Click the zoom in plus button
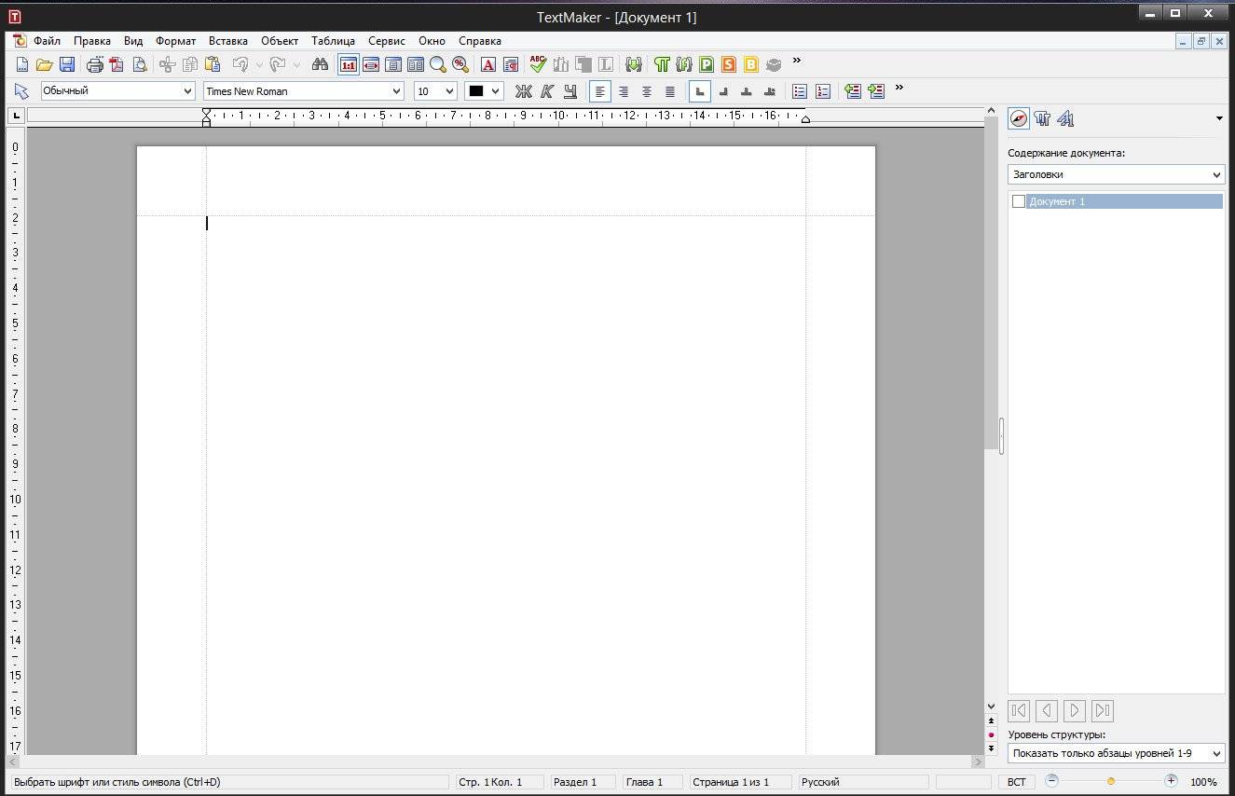 [x=1171, y=781]
